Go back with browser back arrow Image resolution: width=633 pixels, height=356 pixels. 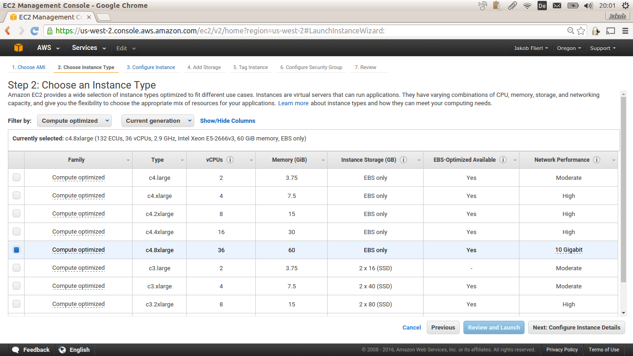point(7,31)
